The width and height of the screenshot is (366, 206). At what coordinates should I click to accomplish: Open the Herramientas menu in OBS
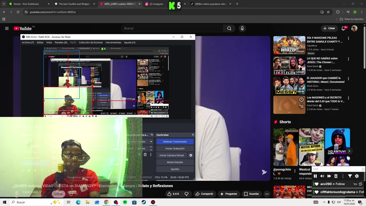[113, 42]
